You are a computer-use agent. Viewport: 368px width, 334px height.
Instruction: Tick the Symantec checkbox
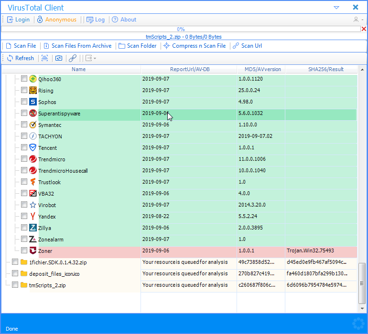tap(24, 124)
